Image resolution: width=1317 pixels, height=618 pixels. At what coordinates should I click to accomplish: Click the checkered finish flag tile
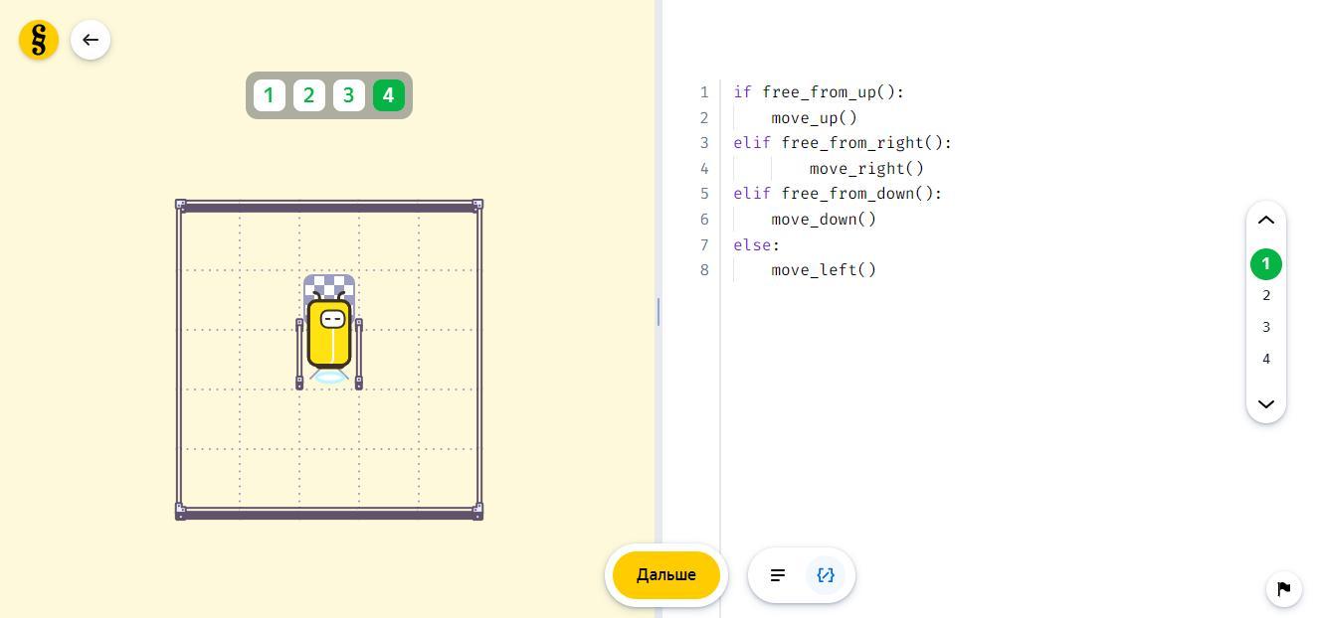click(x=329, y=285)
